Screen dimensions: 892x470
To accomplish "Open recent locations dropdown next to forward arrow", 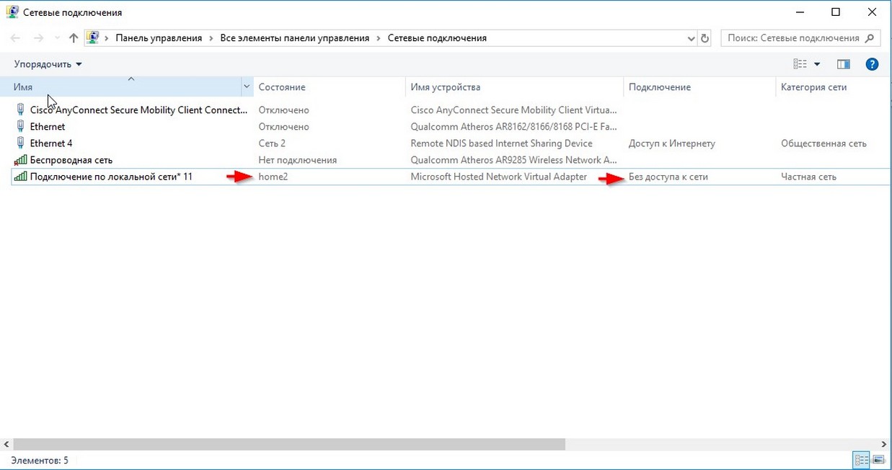I will pyautogui.click(x=58, y=38).
